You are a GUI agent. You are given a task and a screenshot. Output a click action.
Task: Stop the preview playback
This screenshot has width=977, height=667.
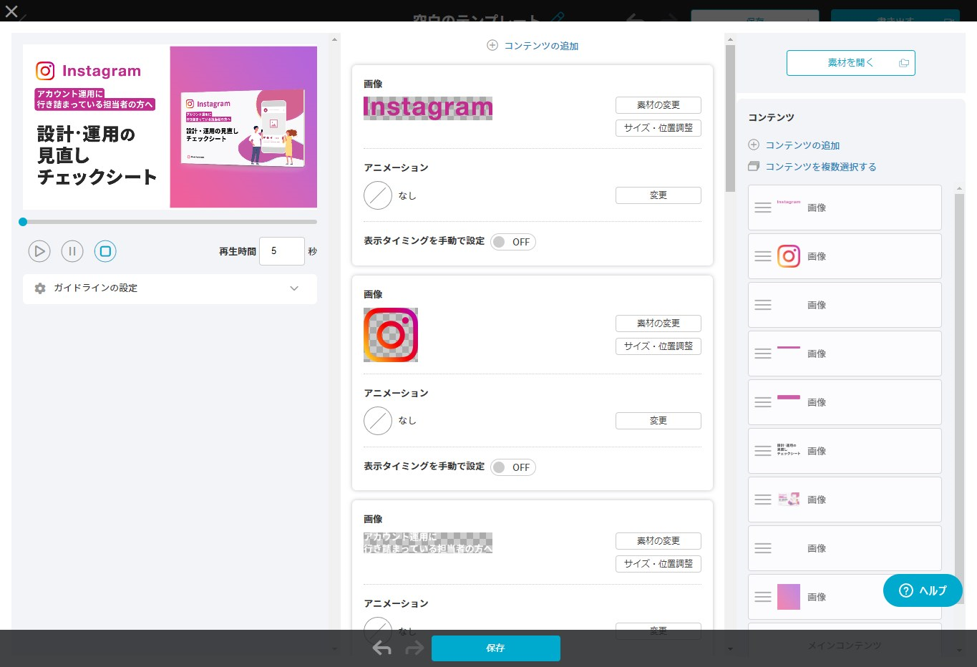pos(105,251)
